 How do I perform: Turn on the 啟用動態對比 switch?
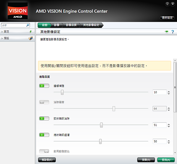44,151
